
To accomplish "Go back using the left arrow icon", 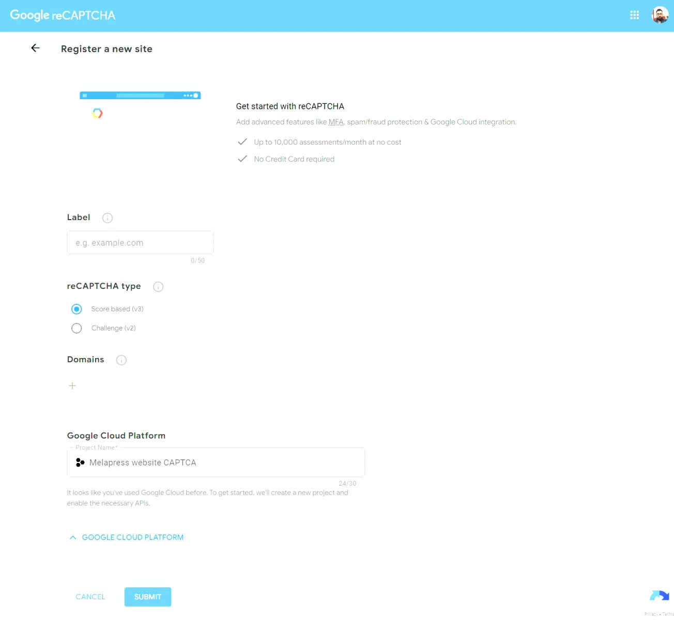I will (x=35, y=48).
